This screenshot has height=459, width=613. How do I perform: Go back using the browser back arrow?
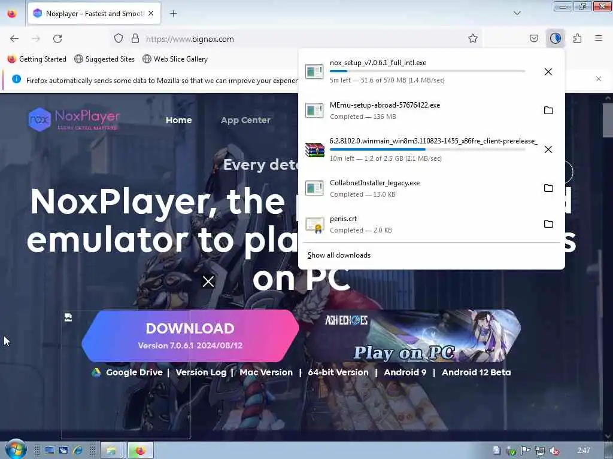click(14, 39)
